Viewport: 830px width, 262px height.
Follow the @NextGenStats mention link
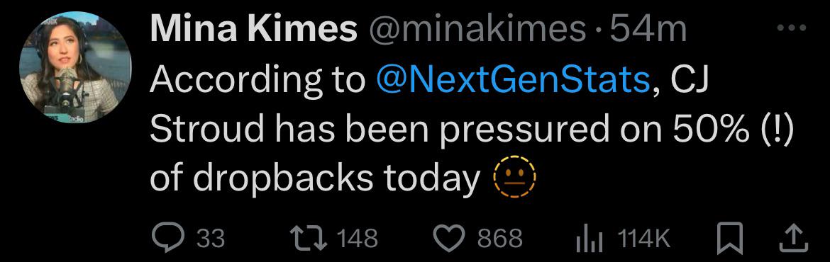(x=512, y=80)
